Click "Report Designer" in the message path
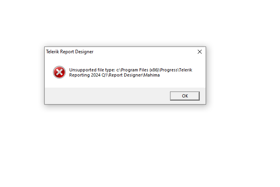The image size is (280, 187). pos(125,75)
